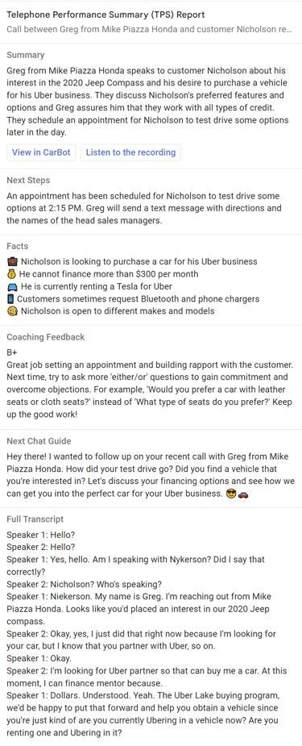
Task: Open the View in CarBot button
Action: point(41,152)
